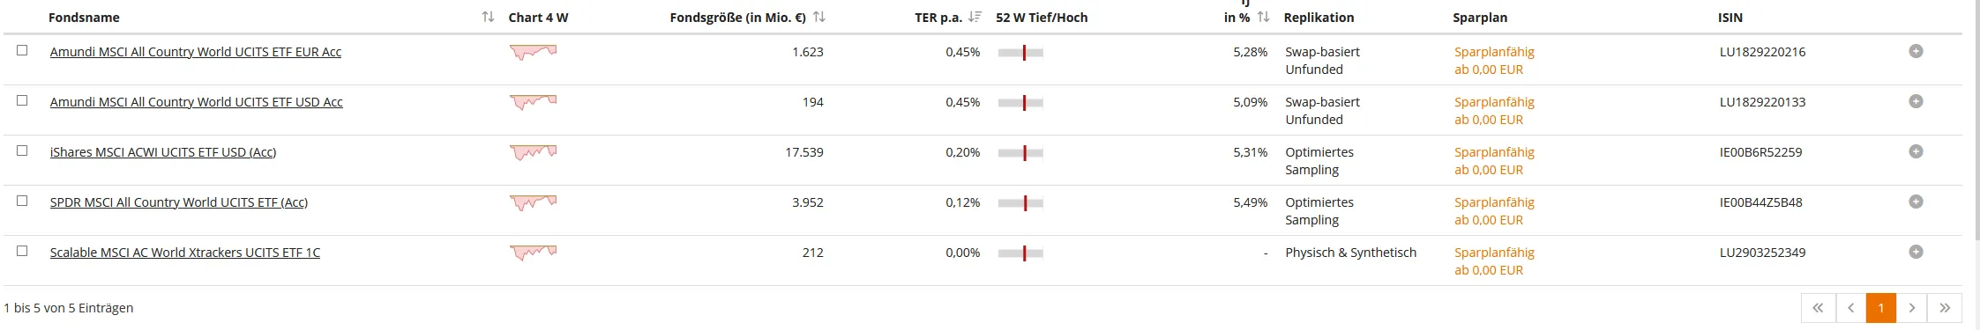Screen dimensions: 1980x330
Task: Click 52 W Tief/Hoch bar for iShares row
Action: click(1020, 153)
